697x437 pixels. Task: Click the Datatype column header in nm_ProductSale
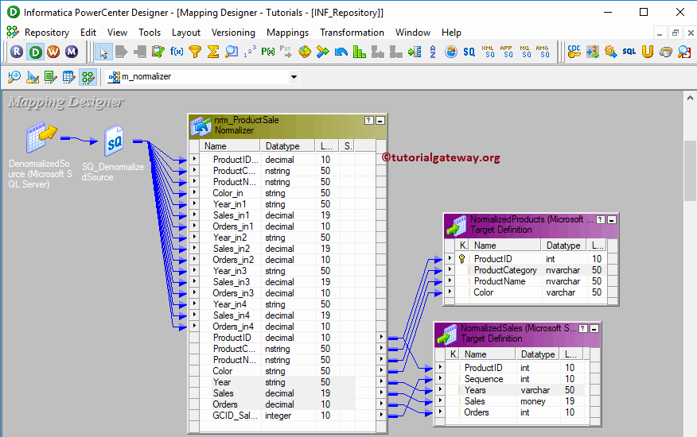tap(287, 146)
